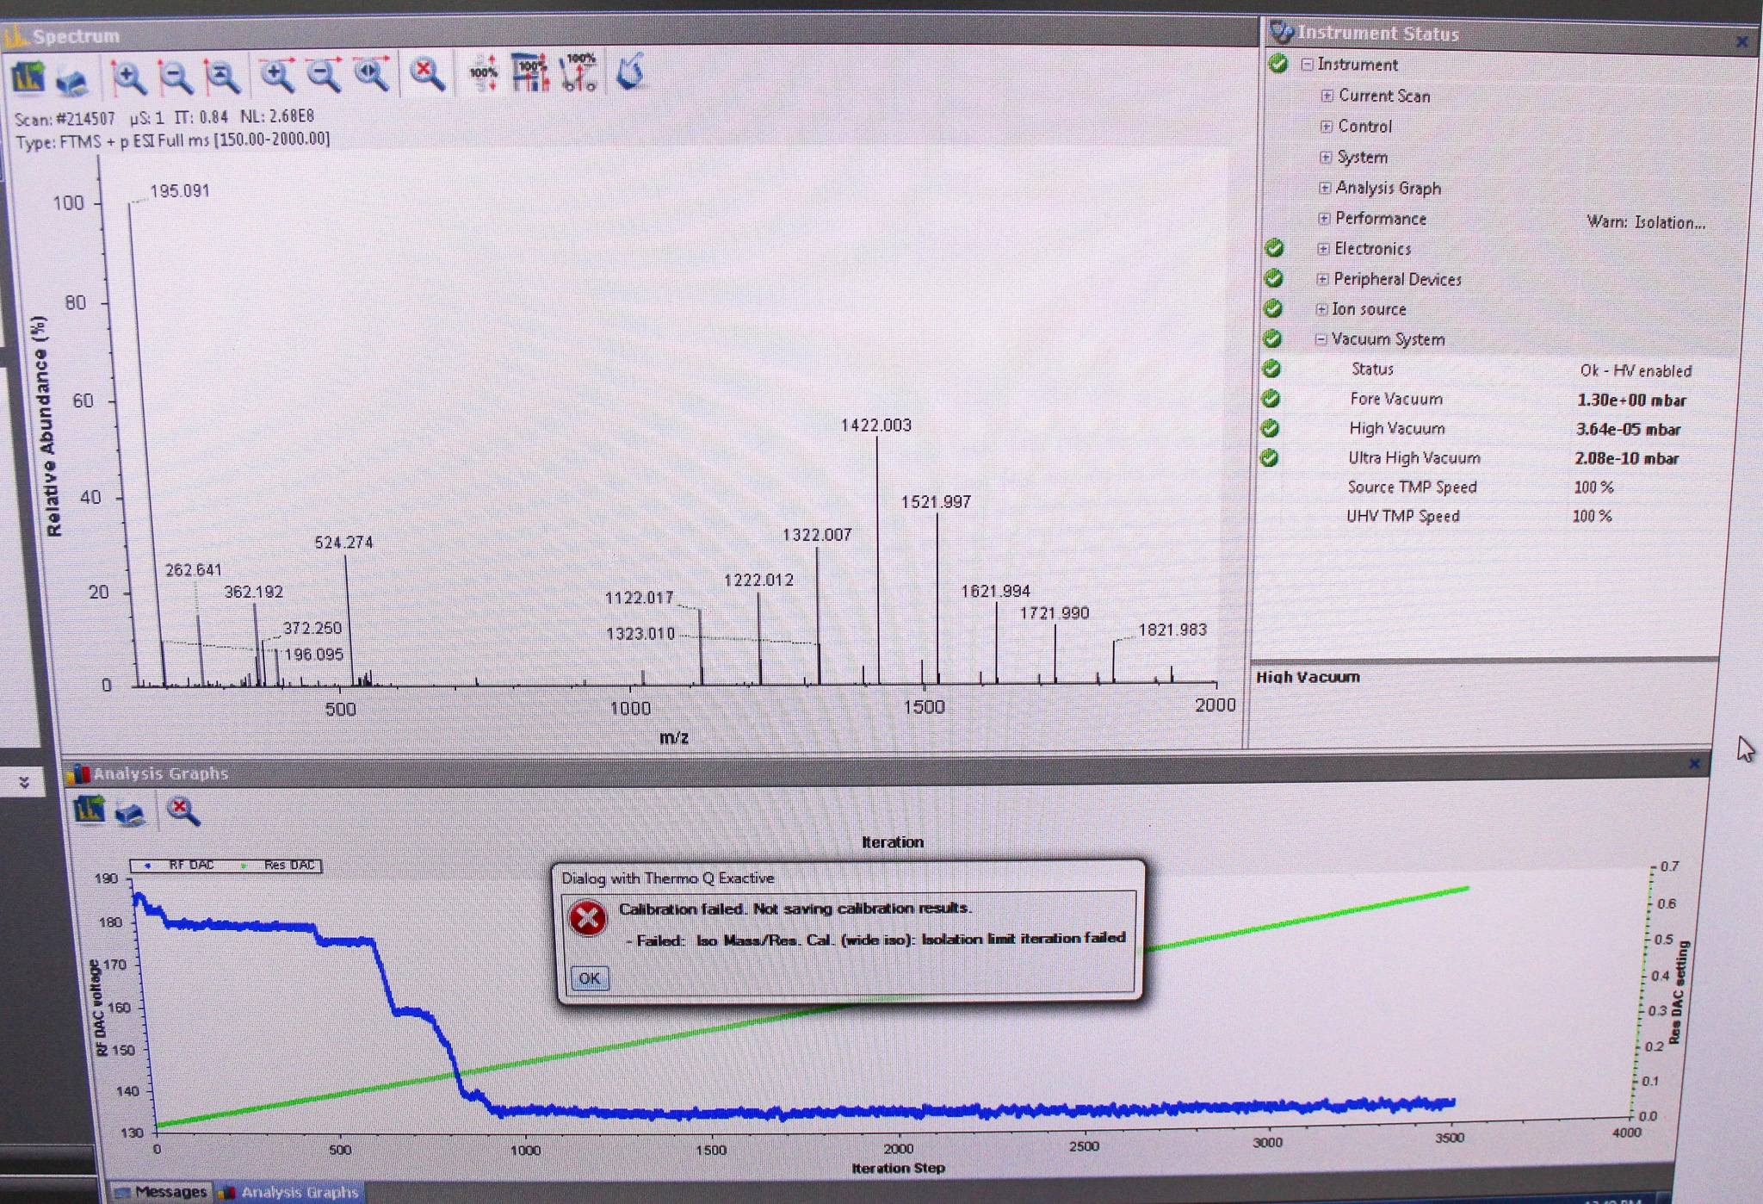The width and height of the screenshot is (1763, 1204).
Task: Expand the Electronics node
Action: click(x=1323, y=249)
